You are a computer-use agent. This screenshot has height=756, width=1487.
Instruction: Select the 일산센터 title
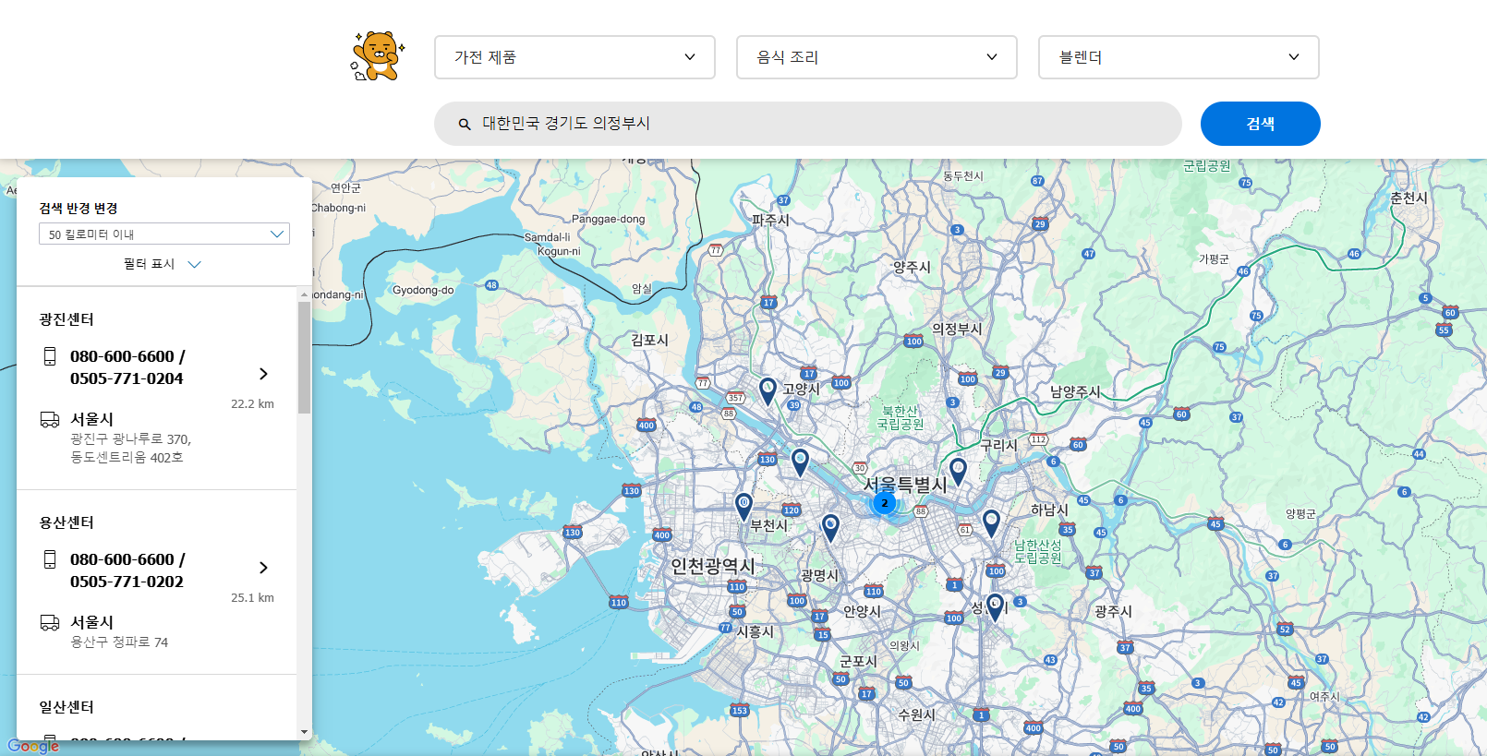pos(66,707)
